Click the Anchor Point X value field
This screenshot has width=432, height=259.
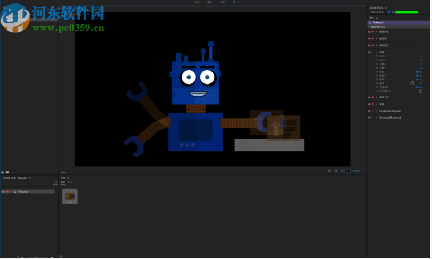click(421, 56)
